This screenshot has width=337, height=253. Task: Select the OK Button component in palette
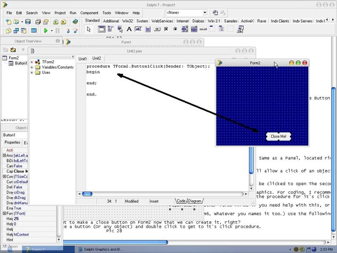(x=157, y=29)
